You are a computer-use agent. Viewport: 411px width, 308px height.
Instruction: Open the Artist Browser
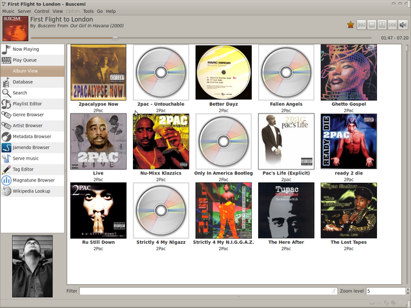tap(32, 126)
